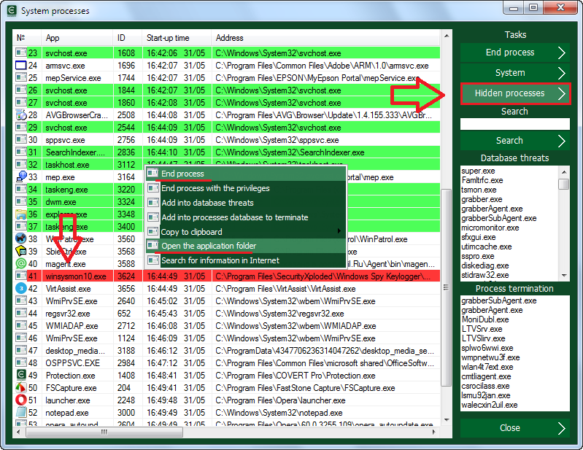Select the mepService.exe process name
Screen dimensions: 583x450
(x=73, y=78)
